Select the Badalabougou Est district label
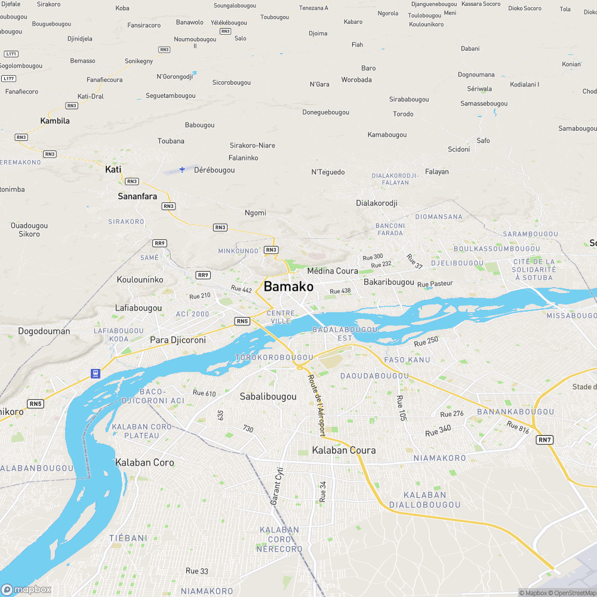597x597 pixels. [345, 334]
